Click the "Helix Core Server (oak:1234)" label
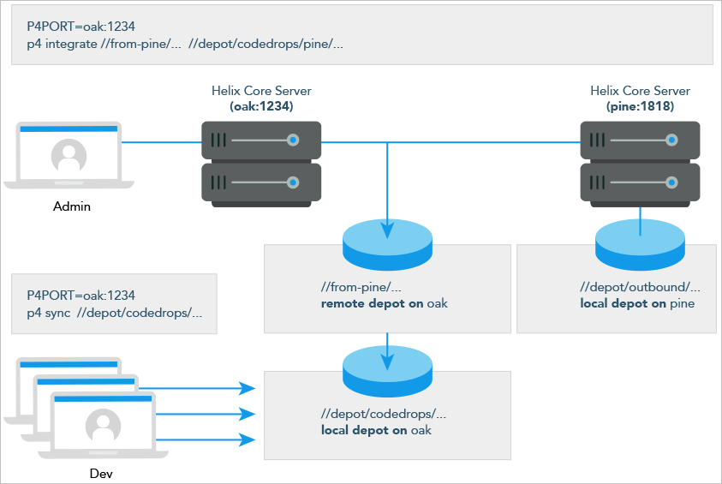The image size is (722, 484). tap(261, 99)
